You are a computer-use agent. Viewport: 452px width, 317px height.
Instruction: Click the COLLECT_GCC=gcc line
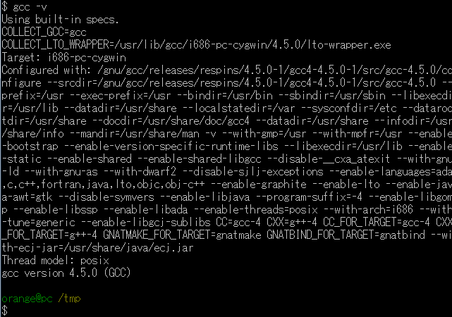[44, 32]
